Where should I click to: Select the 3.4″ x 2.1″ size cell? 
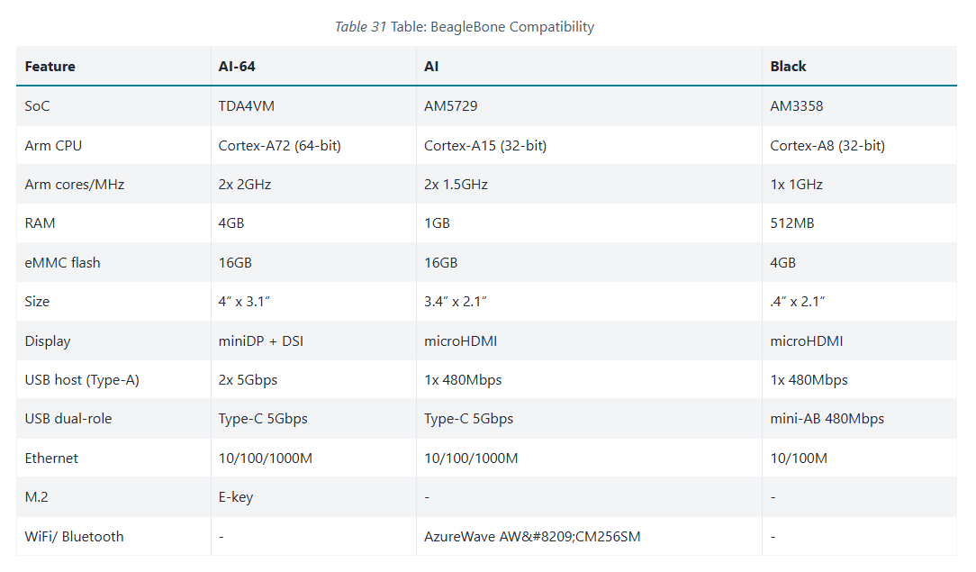tap(456, 302)
